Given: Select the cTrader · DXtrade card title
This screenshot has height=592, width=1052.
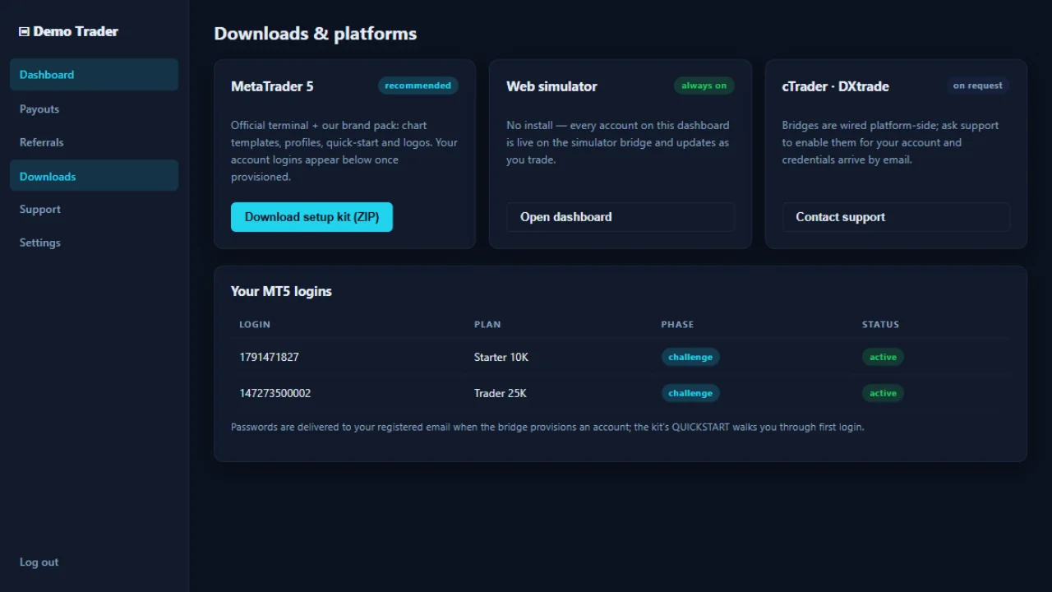Looking at the screenshot, I should tap(835, 86).
